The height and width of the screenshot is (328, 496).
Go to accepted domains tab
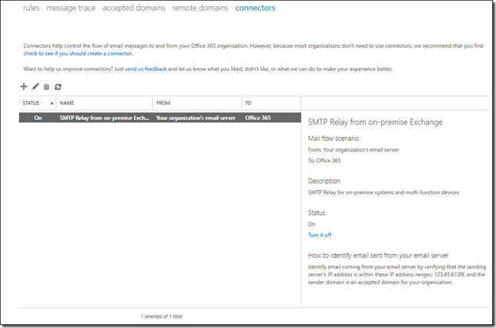pyautogui.click(x=134, y=8)
